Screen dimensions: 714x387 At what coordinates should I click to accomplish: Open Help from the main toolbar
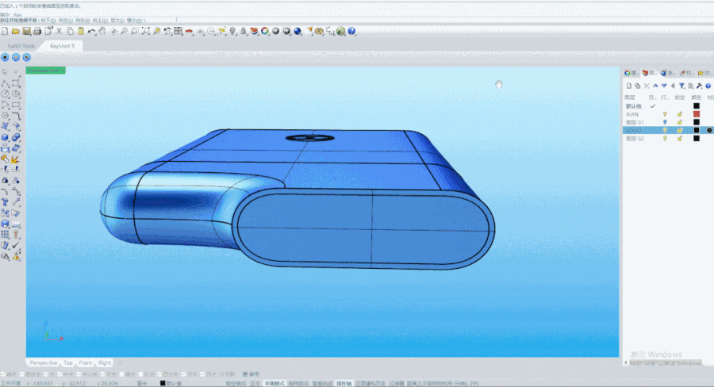(x=351, y=32)
